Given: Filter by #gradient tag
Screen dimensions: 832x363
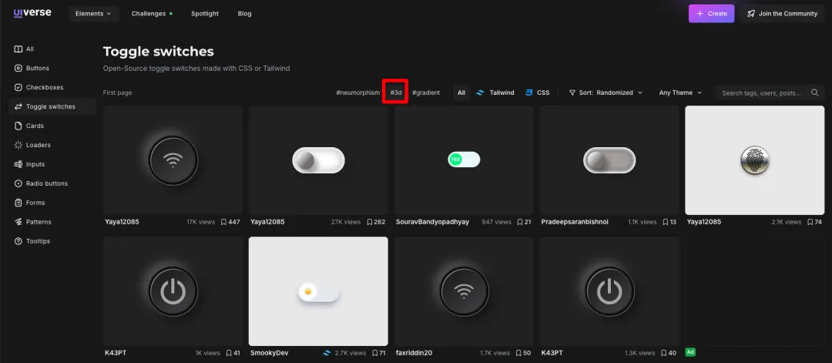Looking at the screenshot, I should [x=426, y=92].
